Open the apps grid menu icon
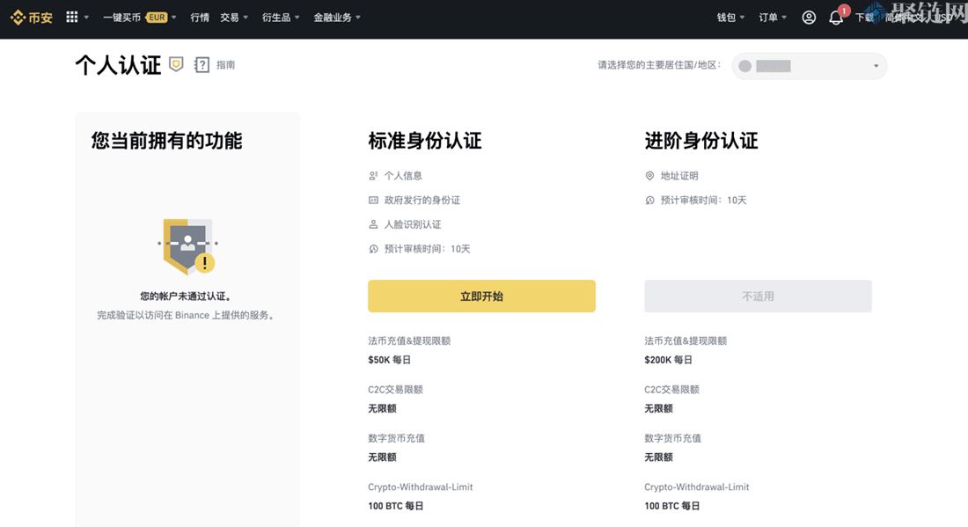 click(x=72, y=17)
